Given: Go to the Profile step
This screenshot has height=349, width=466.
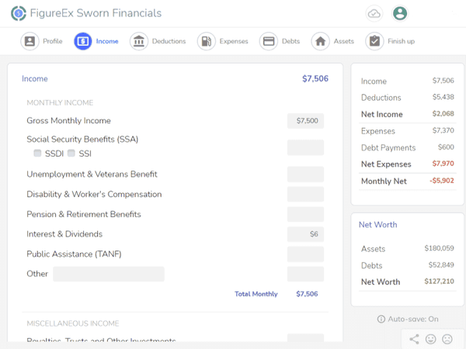Looking at the screenshot, I should (x=30, y=41).
